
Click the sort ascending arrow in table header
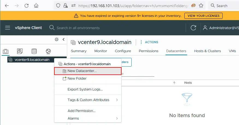coord(174,83)
